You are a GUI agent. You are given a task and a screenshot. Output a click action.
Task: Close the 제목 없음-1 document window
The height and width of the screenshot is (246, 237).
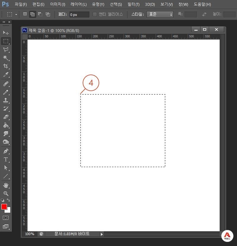(x=217, y=30)
